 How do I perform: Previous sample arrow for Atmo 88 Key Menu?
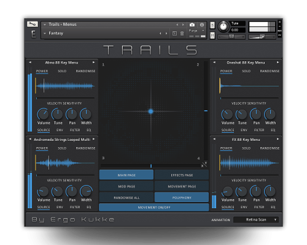click(30, 62)
